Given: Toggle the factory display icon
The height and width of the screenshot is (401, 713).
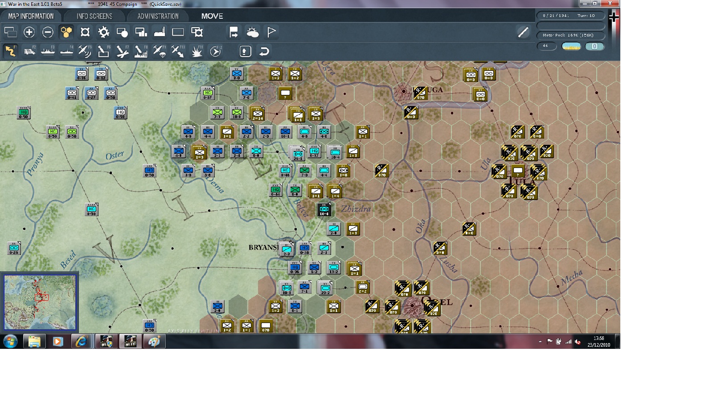Looking at the screenshot, I should coord(160,32).
